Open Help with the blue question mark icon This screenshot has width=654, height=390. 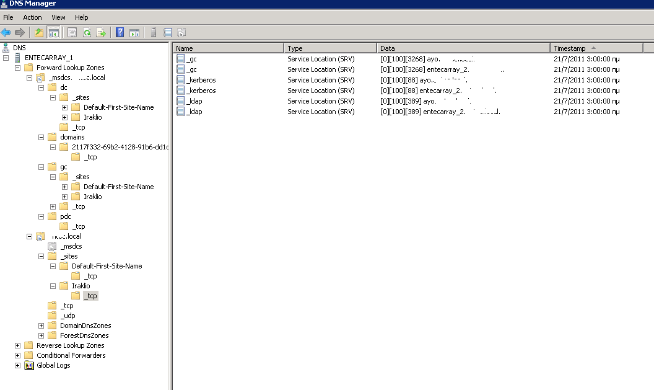tap(120, 33)
